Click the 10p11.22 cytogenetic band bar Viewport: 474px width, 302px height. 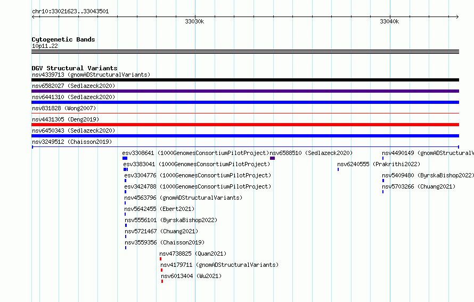pos(245,52)
